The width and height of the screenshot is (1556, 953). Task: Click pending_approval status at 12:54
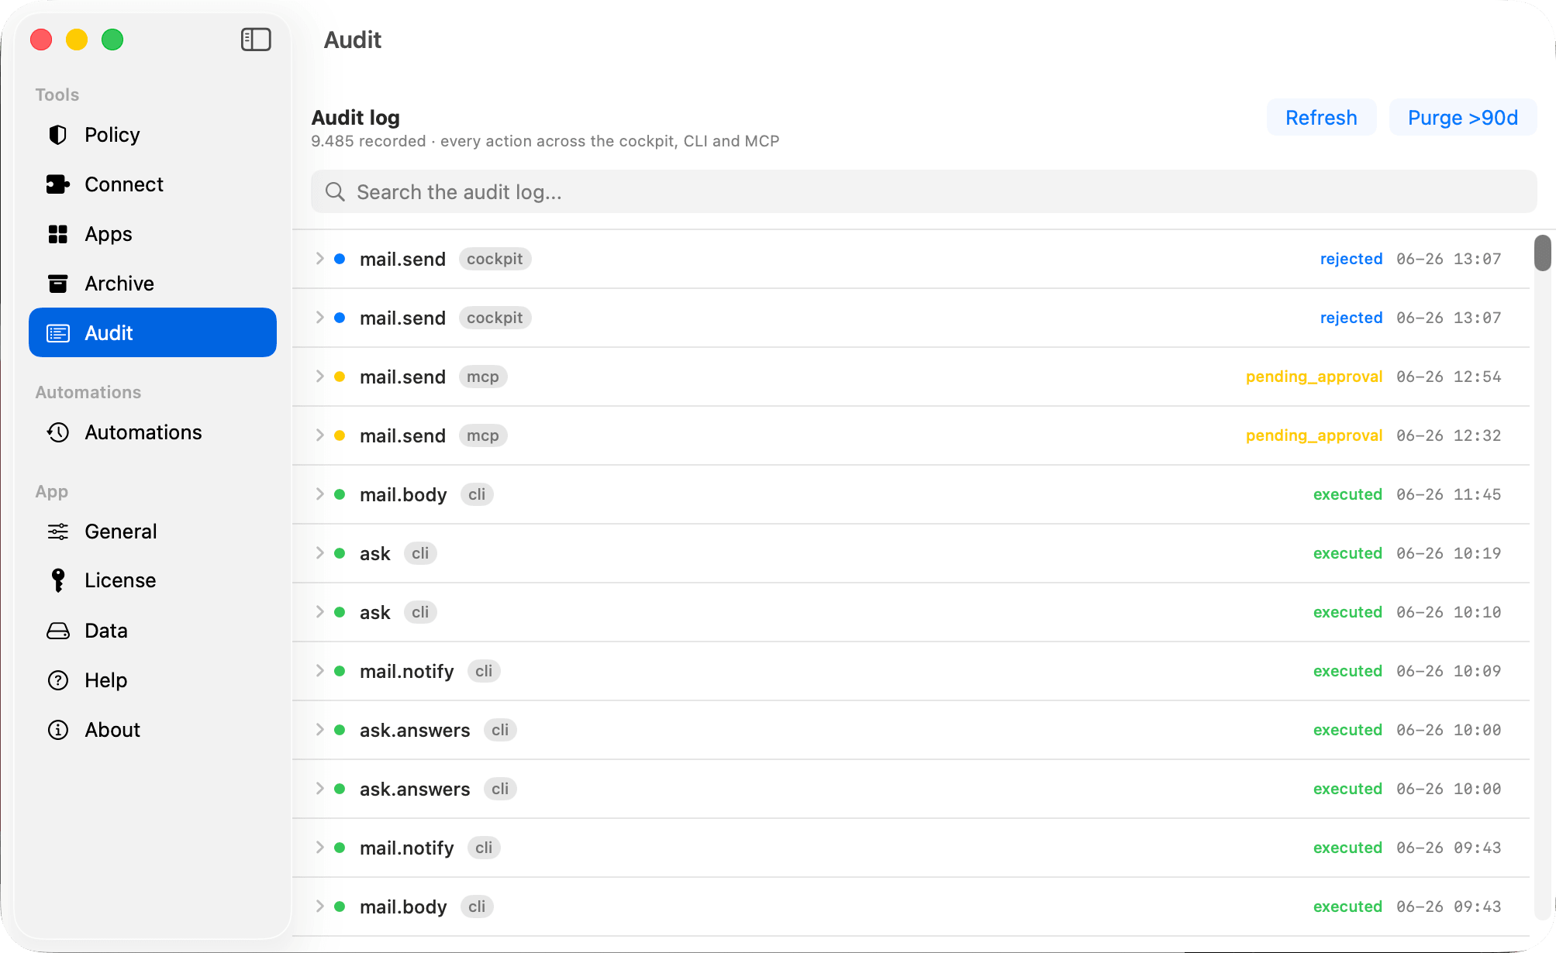pyautogui.click(x=1314, y=377)
